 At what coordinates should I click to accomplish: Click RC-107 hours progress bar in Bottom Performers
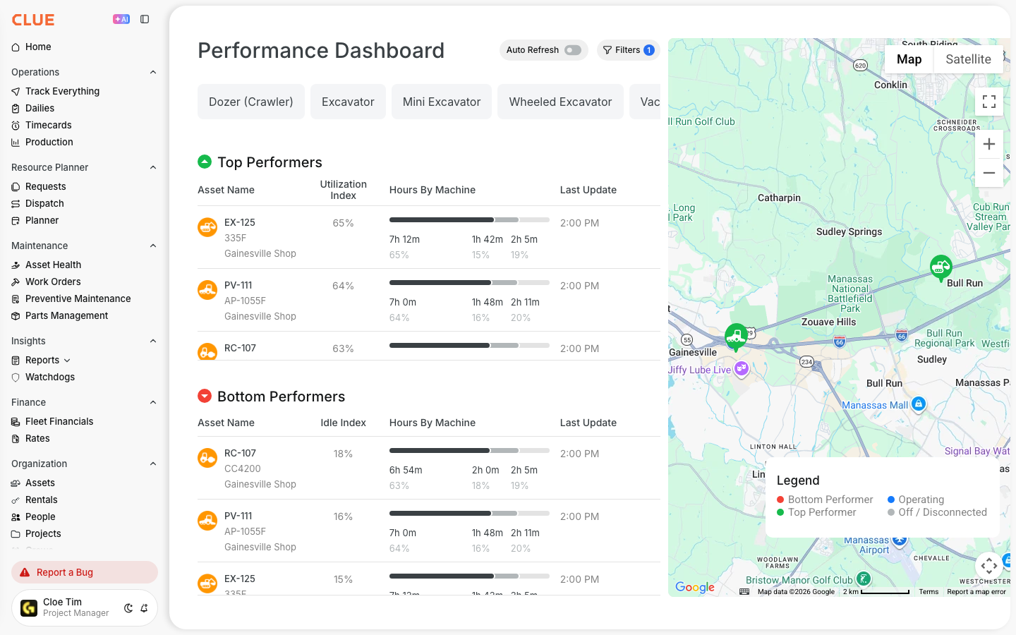click(469, 450)
